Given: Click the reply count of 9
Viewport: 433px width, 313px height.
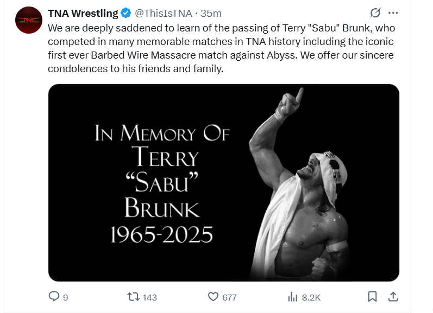Looking at the screenshot, I should click(x=66, y=297).
